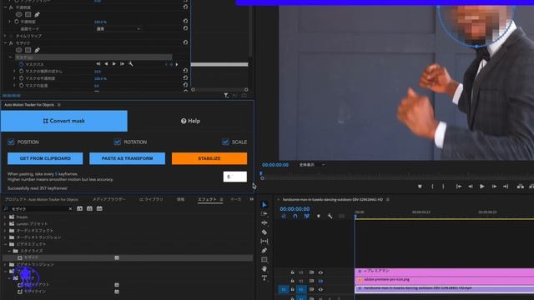Reset the mosaic effect
This screenshot has height=300, width=534.
click(x=185, y=42)
